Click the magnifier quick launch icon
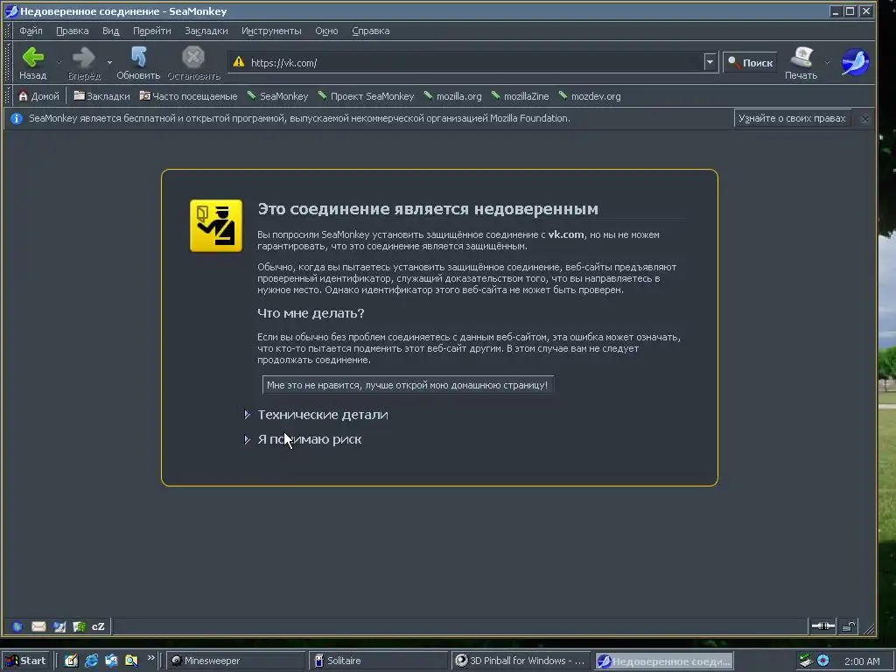Screen dimensions: 896x672 coord(131,661)
